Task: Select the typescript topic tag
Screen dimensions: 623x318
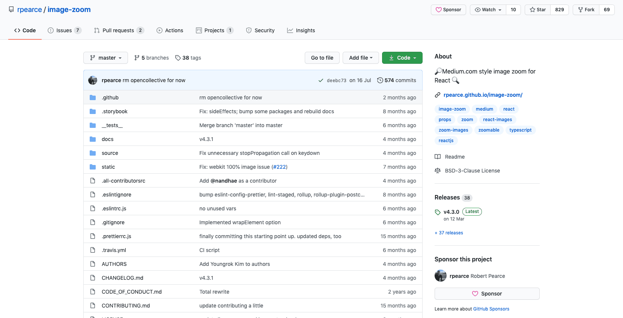Action: (x=521, y=130)
